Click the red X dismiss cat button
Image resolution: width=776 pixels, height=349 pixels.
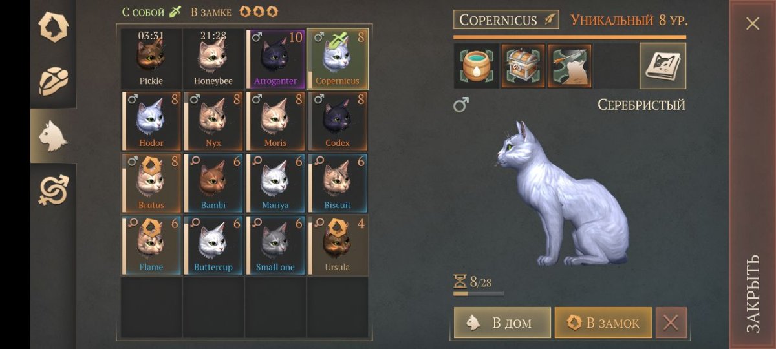click(x=671, y=323)
